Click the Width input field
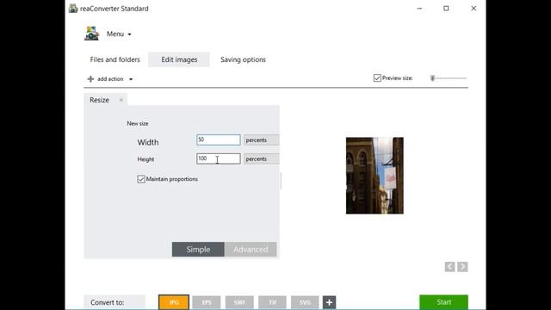Image resolution: width=551 pixels, height=310 pixels. pyautogui.click(x=219, y=139)
